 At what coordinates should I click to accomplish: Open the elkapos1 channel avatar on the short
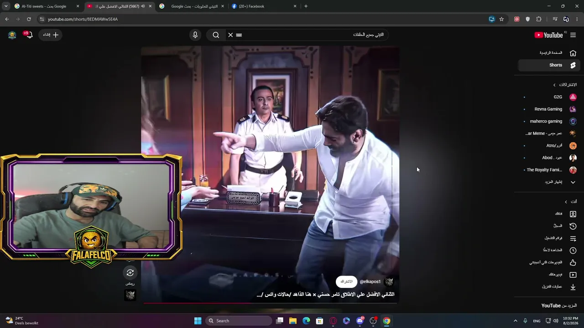[389, 282]
